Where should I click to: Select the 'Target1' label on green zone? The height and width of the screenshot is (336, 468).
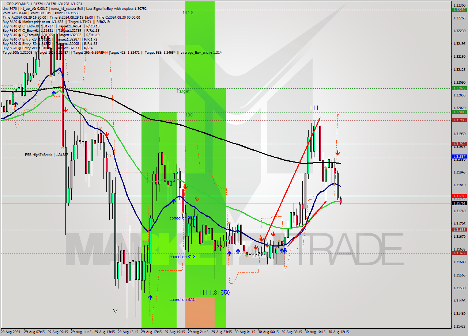[184, 91]
